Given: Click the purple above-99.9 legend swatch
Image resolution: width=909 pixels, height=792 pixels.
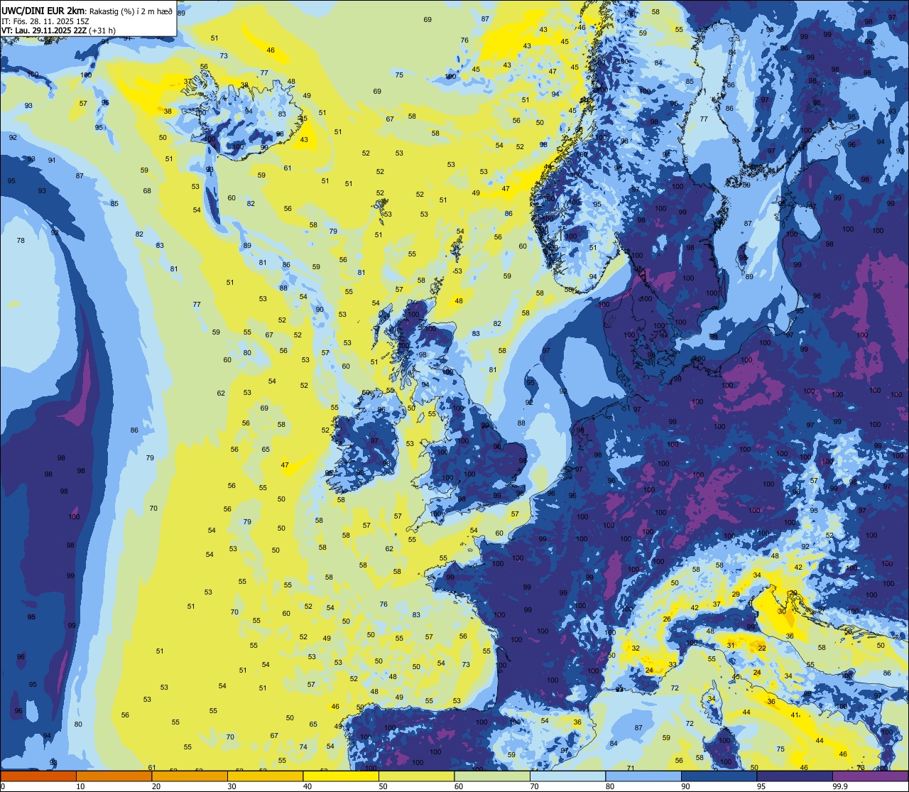Looking at the screenshot, I should click(x=870, y=776).
